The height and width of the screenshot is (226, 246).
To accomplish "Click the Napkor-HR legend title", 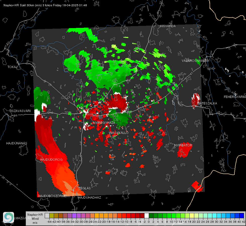I will coord(35,215).
